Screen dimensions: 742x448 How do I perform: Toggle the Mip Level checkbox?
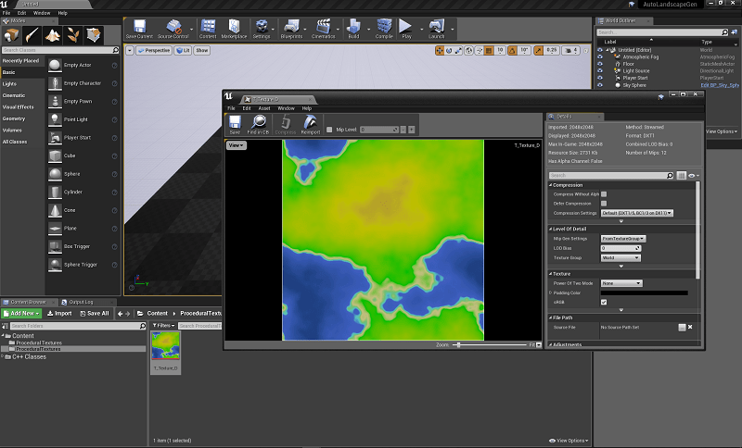pos(327,130)
